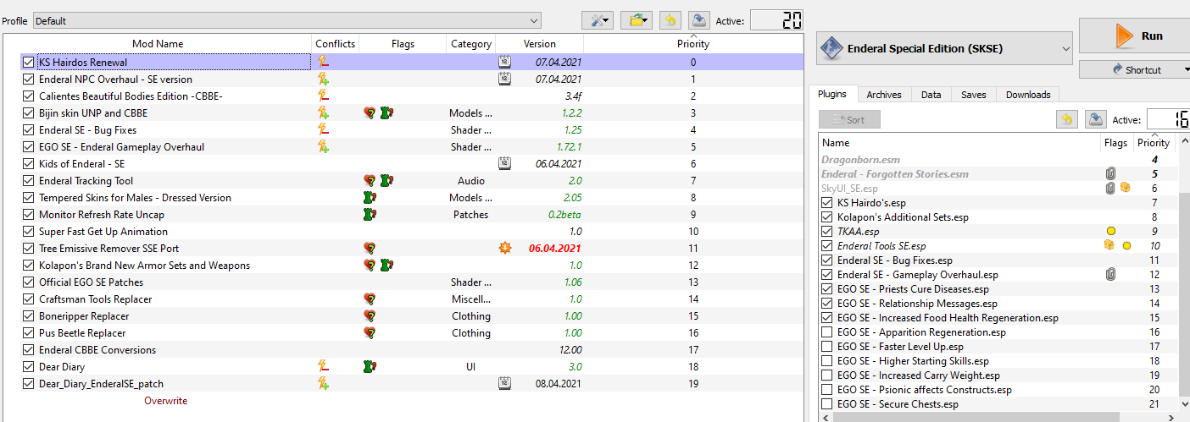Open the Enderal Special Edition (SKSE) executable dropdown
The height and width of the screenshot is (422, 1190).
coord(945,49)
